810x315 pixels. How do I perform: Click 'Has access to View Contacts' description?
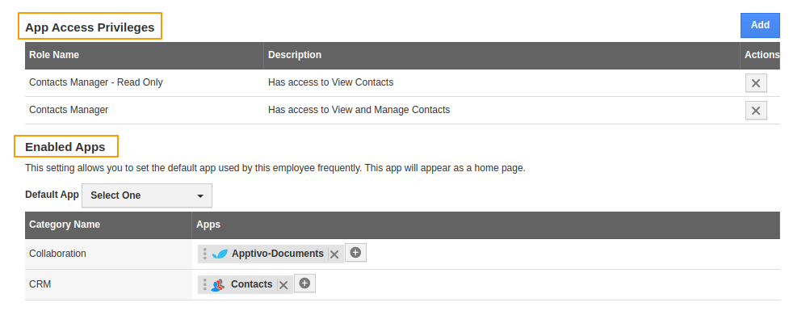(x=330, y=82)
